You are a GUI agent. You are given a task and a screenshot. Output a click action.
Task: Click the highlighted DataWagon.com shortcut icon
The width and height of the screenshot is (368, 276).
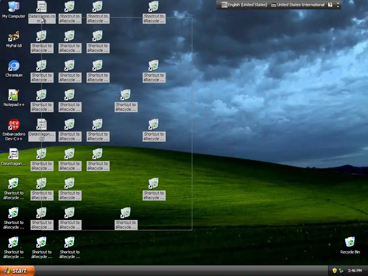(42, 12)
